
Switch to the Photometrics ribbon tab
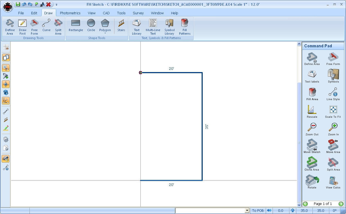pyautogui.click(x=70, y=13)
